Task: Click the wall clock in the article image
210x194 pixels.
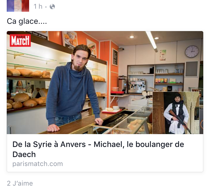Action: click(x=192, y=52)
